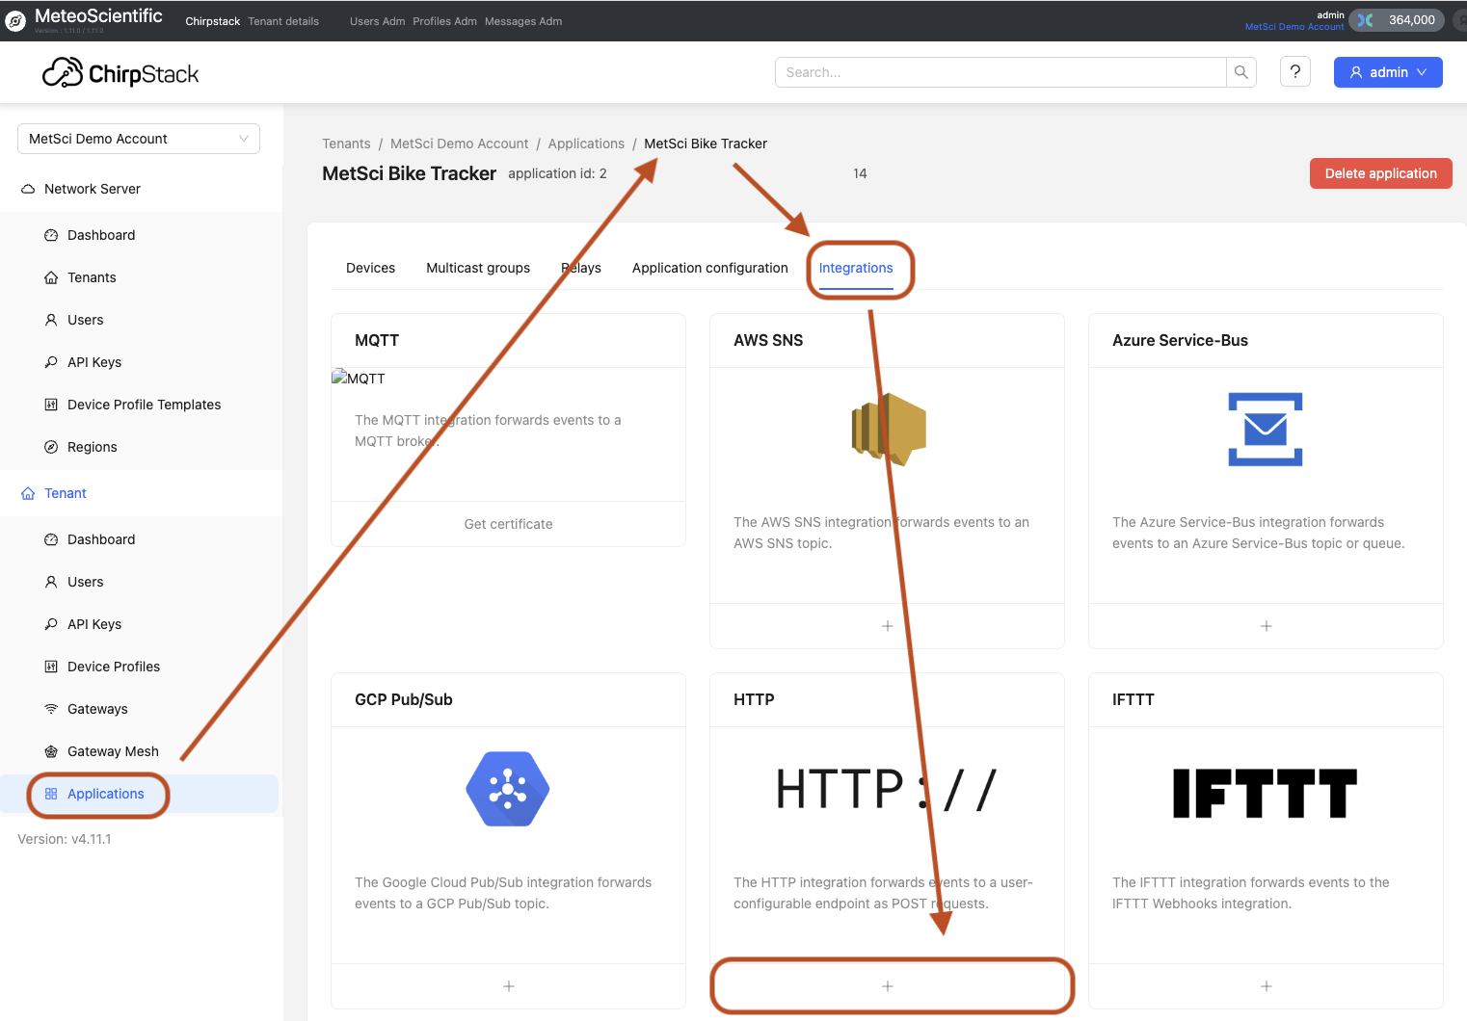
Task: Click the search magnifier icon
Action: [x=1240, y=72]
